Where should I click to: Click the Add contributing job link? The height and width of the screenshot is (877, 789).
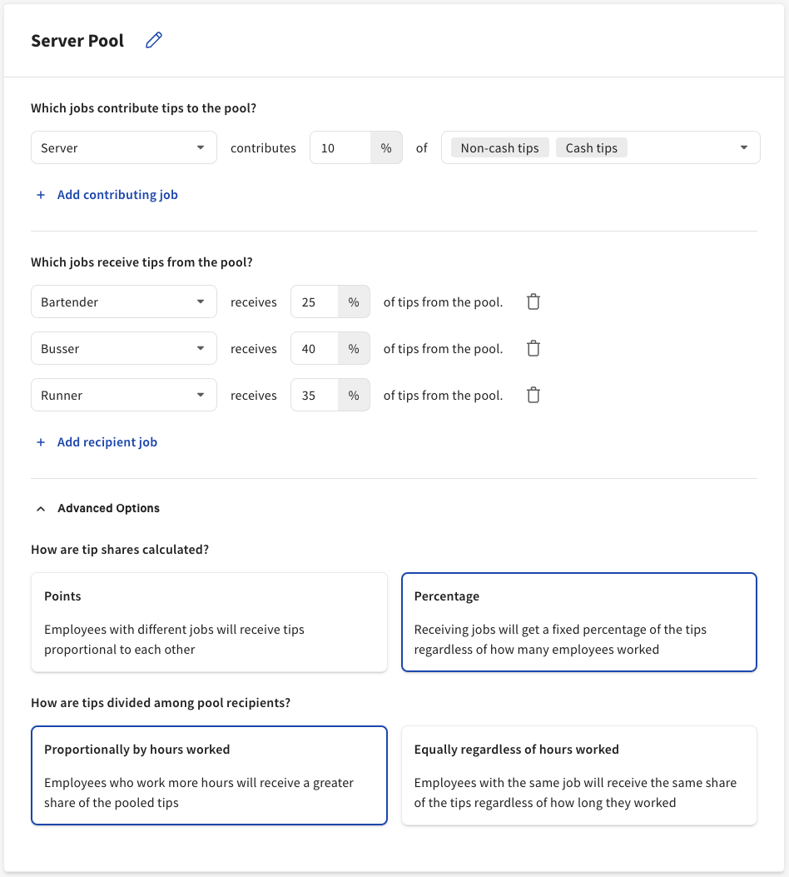[117, 194]
